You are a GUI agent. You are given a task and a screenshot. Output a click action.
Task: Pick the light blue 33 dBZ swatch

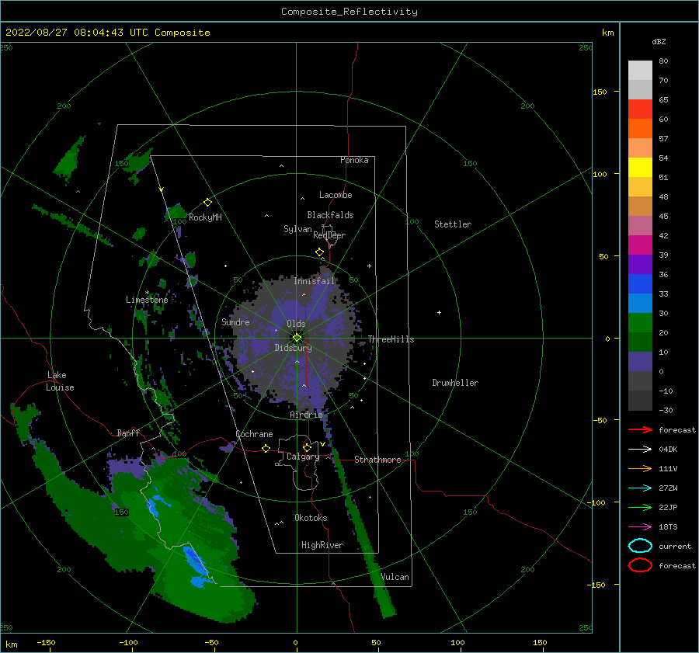click(x=640, y=303)
